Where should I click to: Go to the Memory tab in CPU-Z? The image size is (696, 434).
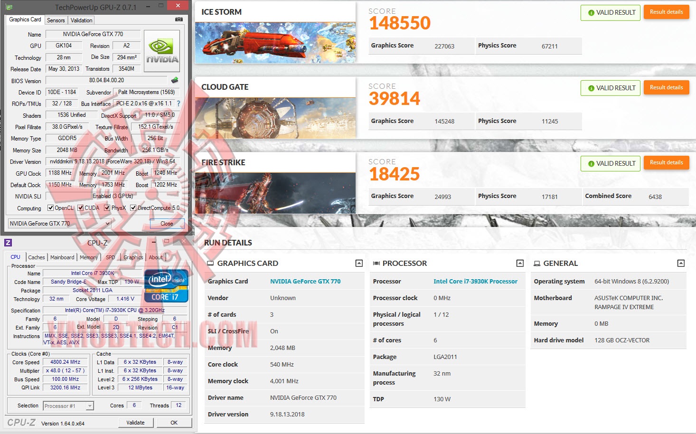tap(89, 257)
